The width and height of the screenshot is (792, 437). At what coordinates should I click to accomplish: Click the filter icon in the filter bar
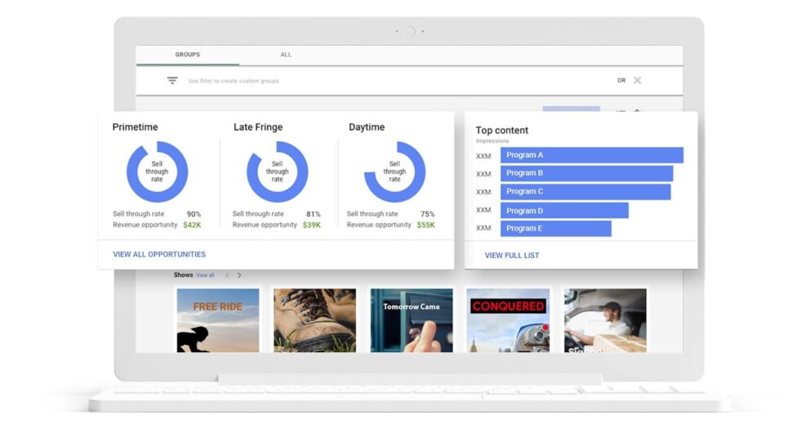tap(172, 81)
